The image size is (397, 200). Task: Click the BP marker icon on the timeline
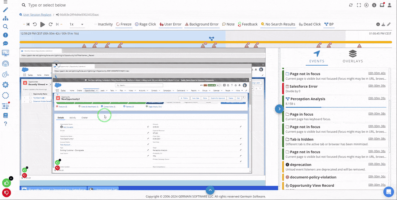(x=211, y=39)
